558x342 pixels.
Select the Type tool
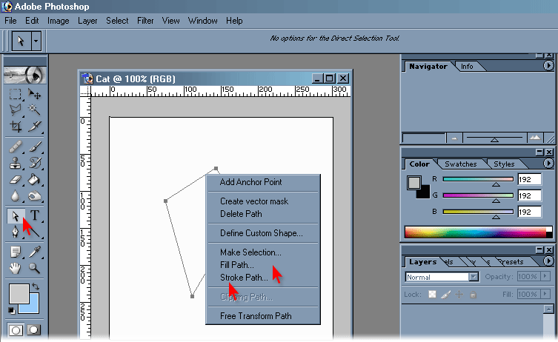pos(35,215)
